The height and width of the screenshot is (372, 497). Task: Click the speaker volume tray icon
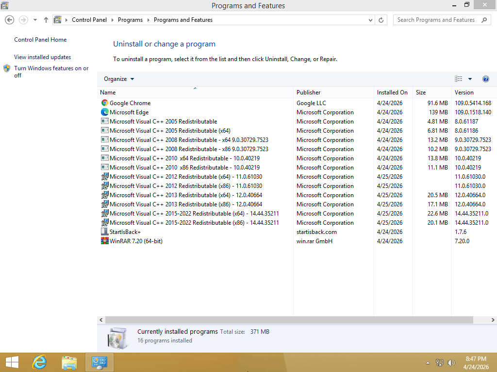click(451, 362)
